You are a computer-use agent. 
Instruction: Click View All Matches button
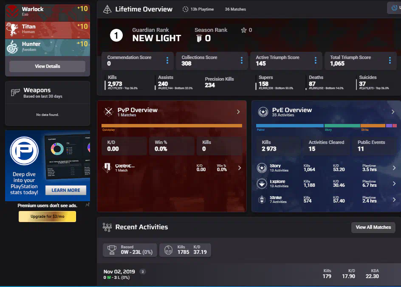coord(373,227)
